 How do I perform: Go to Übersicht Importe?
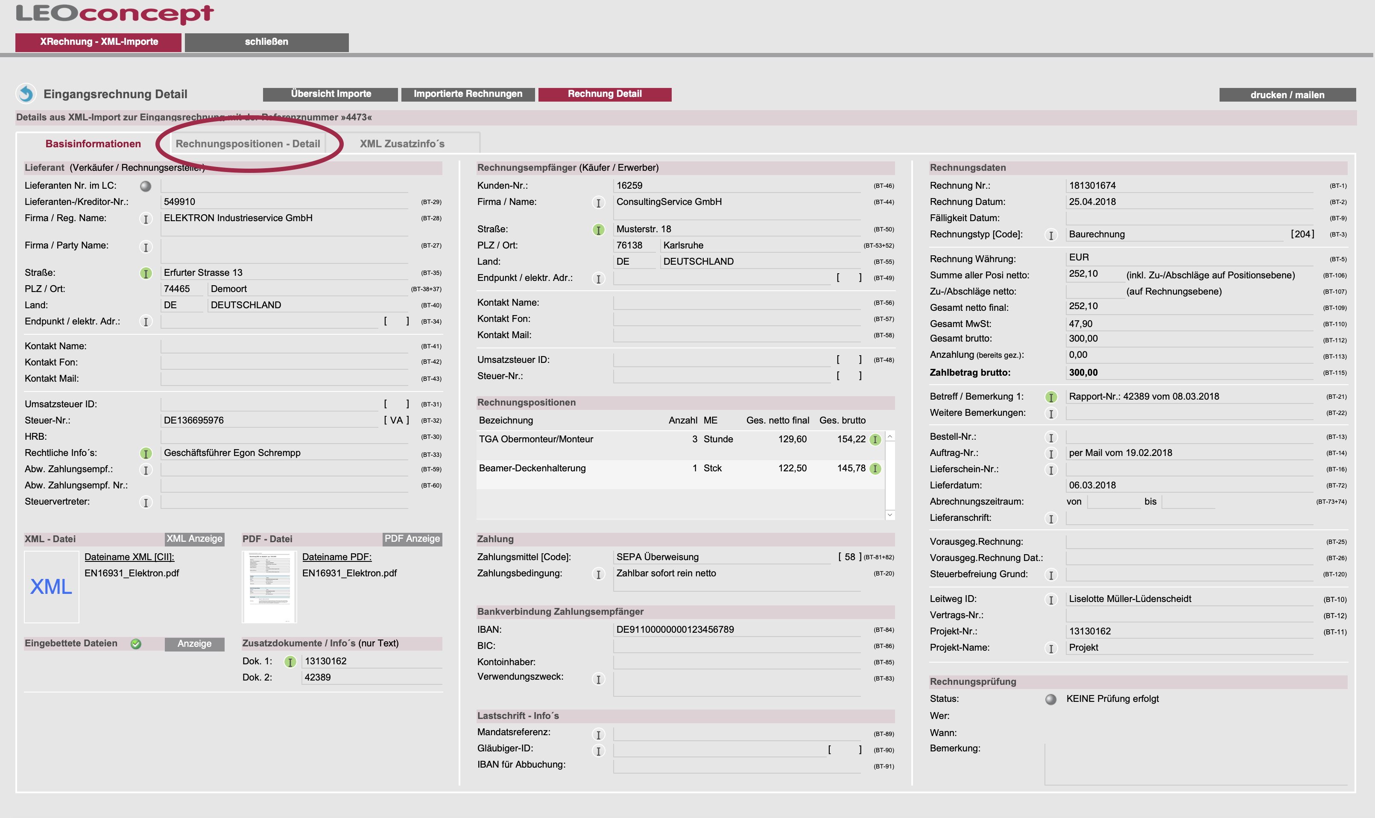(331, 94)
